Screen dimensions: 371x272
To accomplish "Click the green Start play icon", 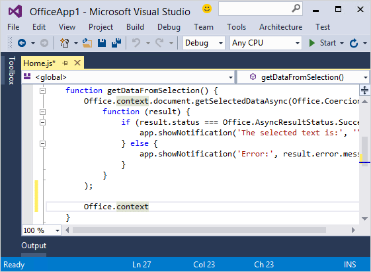I will [312, 43].
